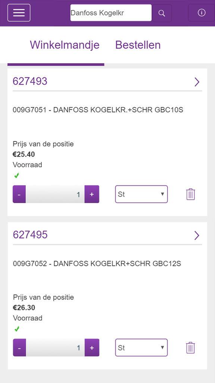
Task: Increase quantity of GBC10S item
Action: [x=92, y=194]
